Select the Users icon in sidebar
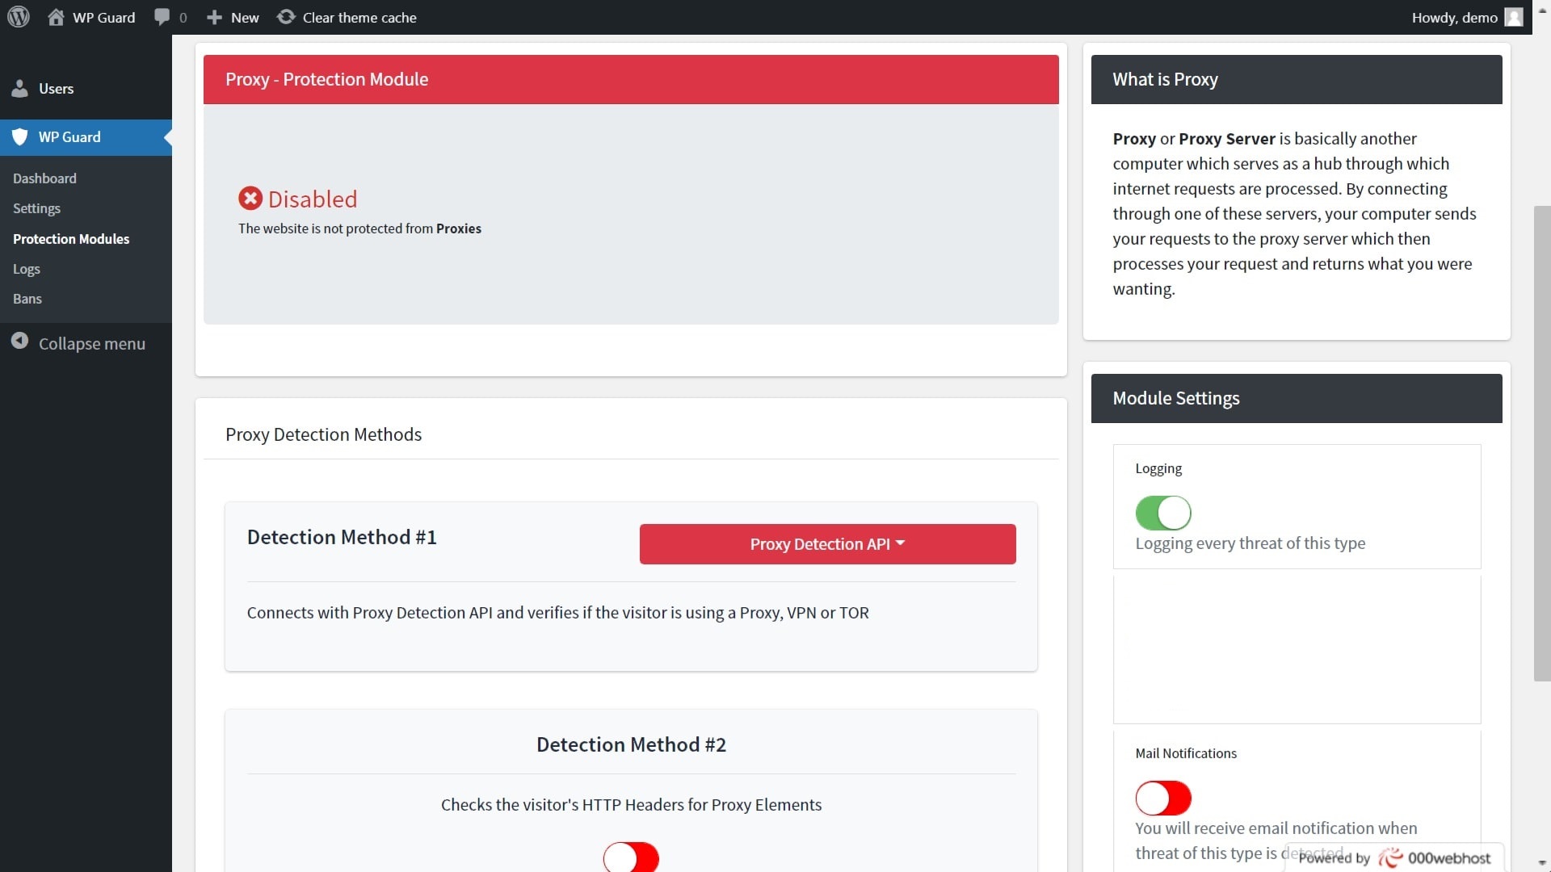This screenshot has height=872, width=1551. 20,89
